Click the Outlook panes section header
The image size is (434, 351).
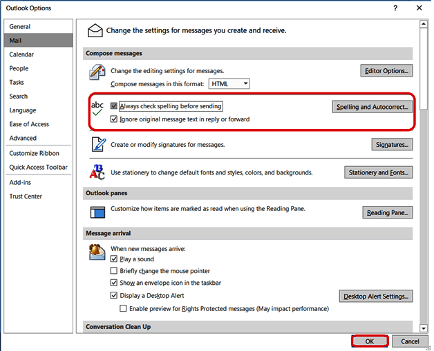click(x=247, y=193)
